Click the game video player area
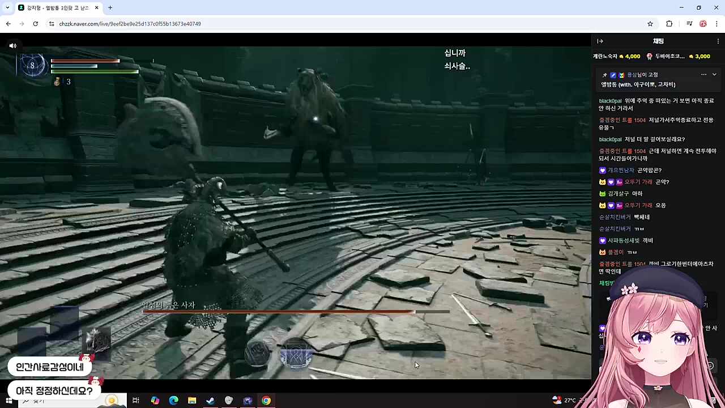This screenshot has height=408, width=725. tap(295, 206)
